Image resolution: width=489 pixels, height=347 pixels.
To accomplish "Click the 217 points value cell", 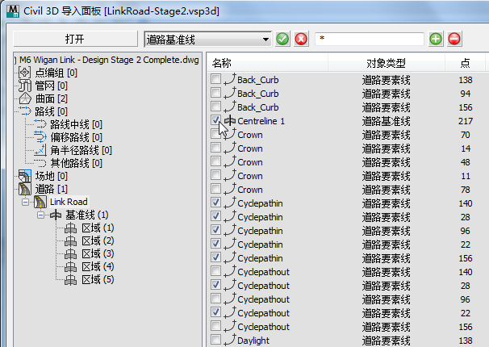I will point(466,121).
